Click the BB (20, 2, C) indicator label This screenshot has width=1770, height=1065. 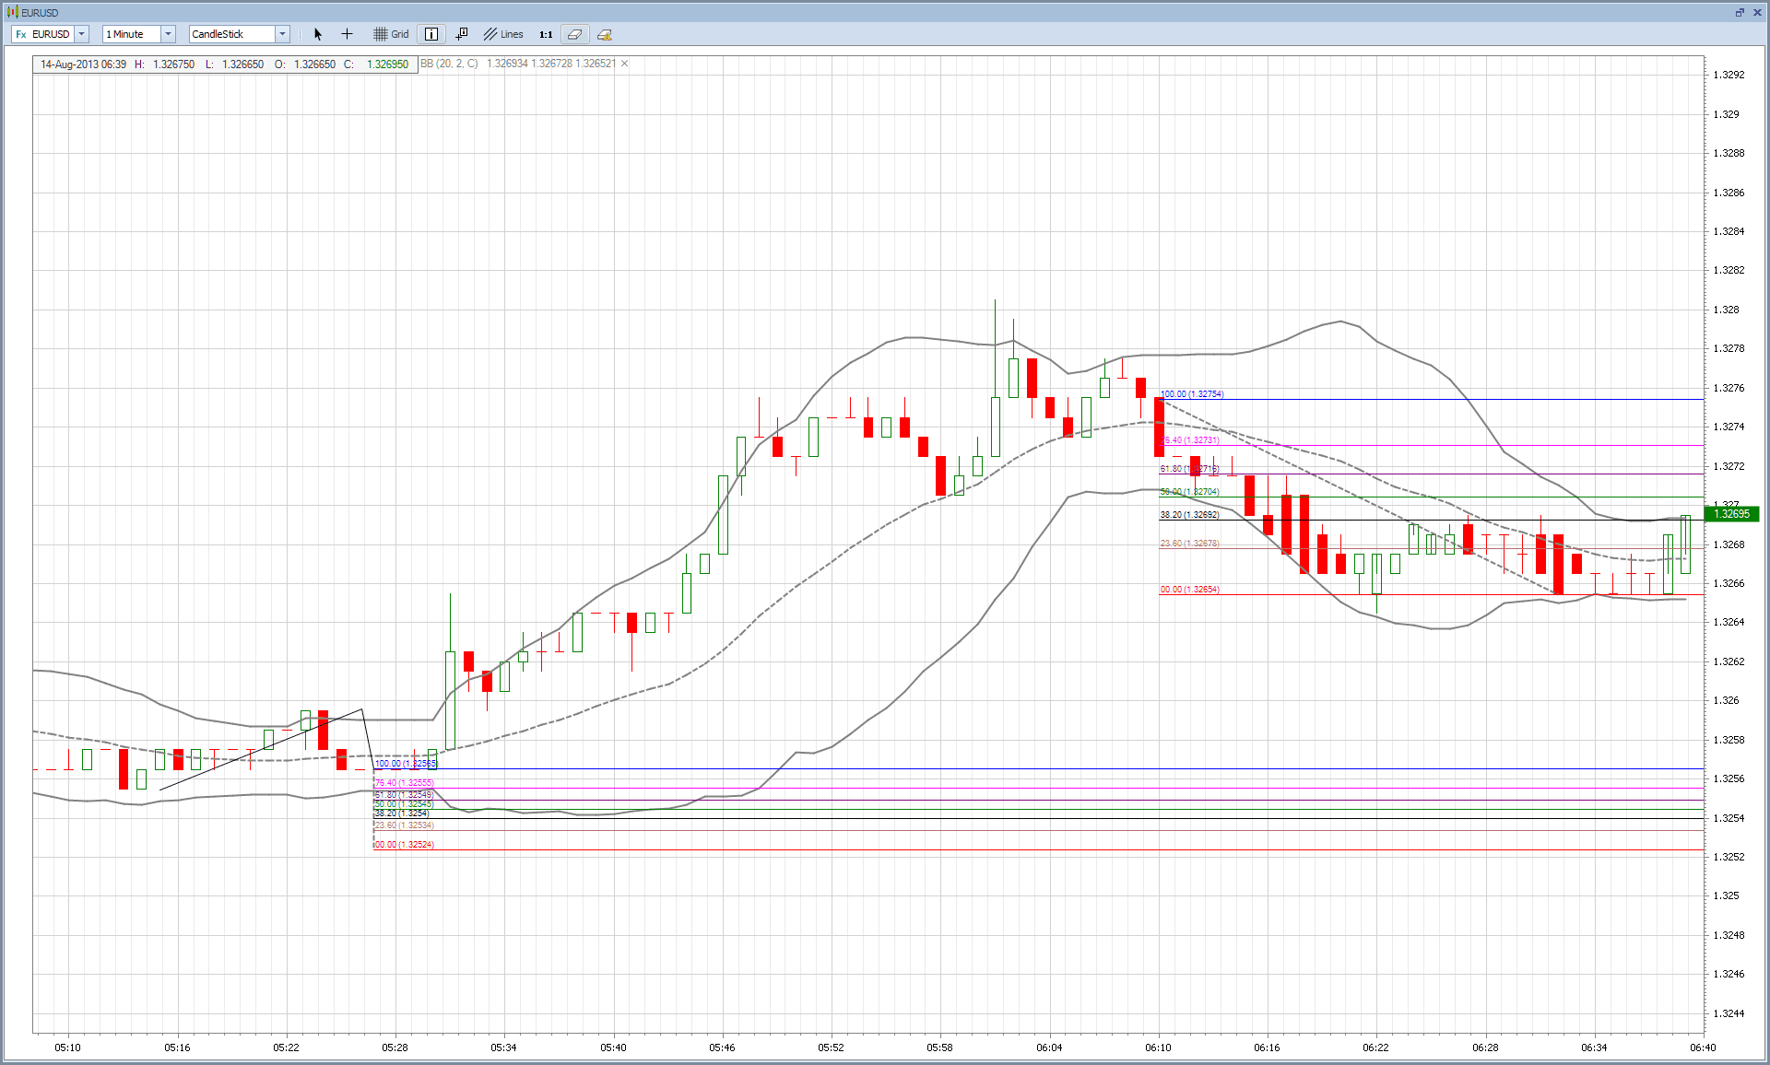450,64
